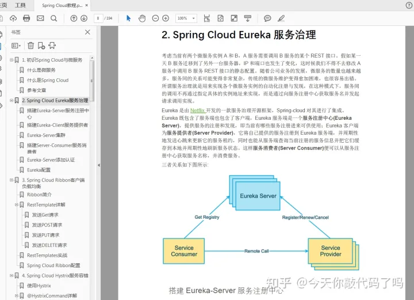Open the Netflix hyperlink
Image resolution: width=414 pixels, height=300 pixels.
(197, 111)
